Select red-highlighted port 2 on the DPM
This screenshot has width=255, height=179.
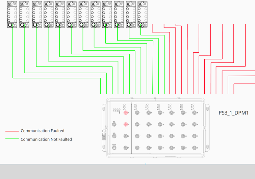pyautogui.click(x=126, y=125)
